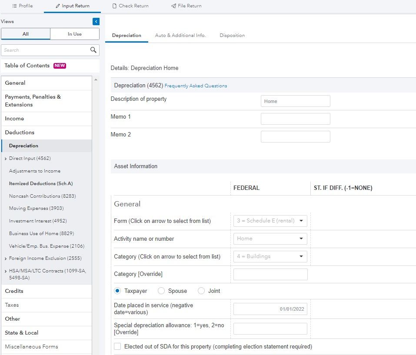The width and height of the screenshot is (416, 355).
Task: Check the Elected out of SDA box
Action: [117, 346]
